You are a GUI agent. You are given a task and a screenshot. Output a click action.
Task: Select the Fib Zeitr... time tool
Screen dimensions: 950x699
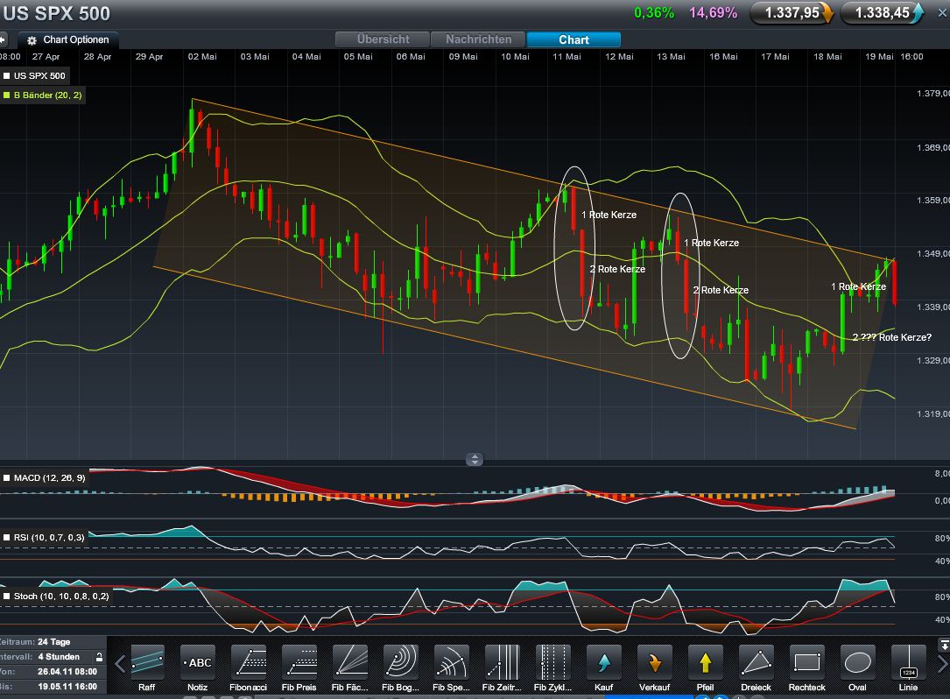pyautogui.click(x=503, y=668)
